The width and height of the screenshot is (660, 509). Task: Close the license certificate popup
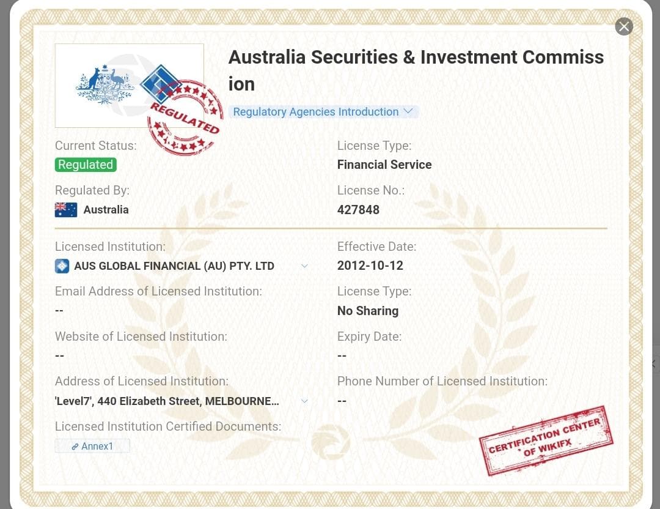[x=623, y=26]
